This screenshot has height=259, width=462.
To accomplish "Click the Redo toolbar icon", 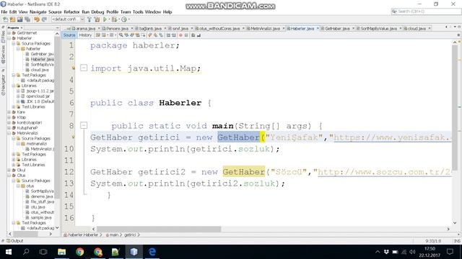I will click(44, 19).
